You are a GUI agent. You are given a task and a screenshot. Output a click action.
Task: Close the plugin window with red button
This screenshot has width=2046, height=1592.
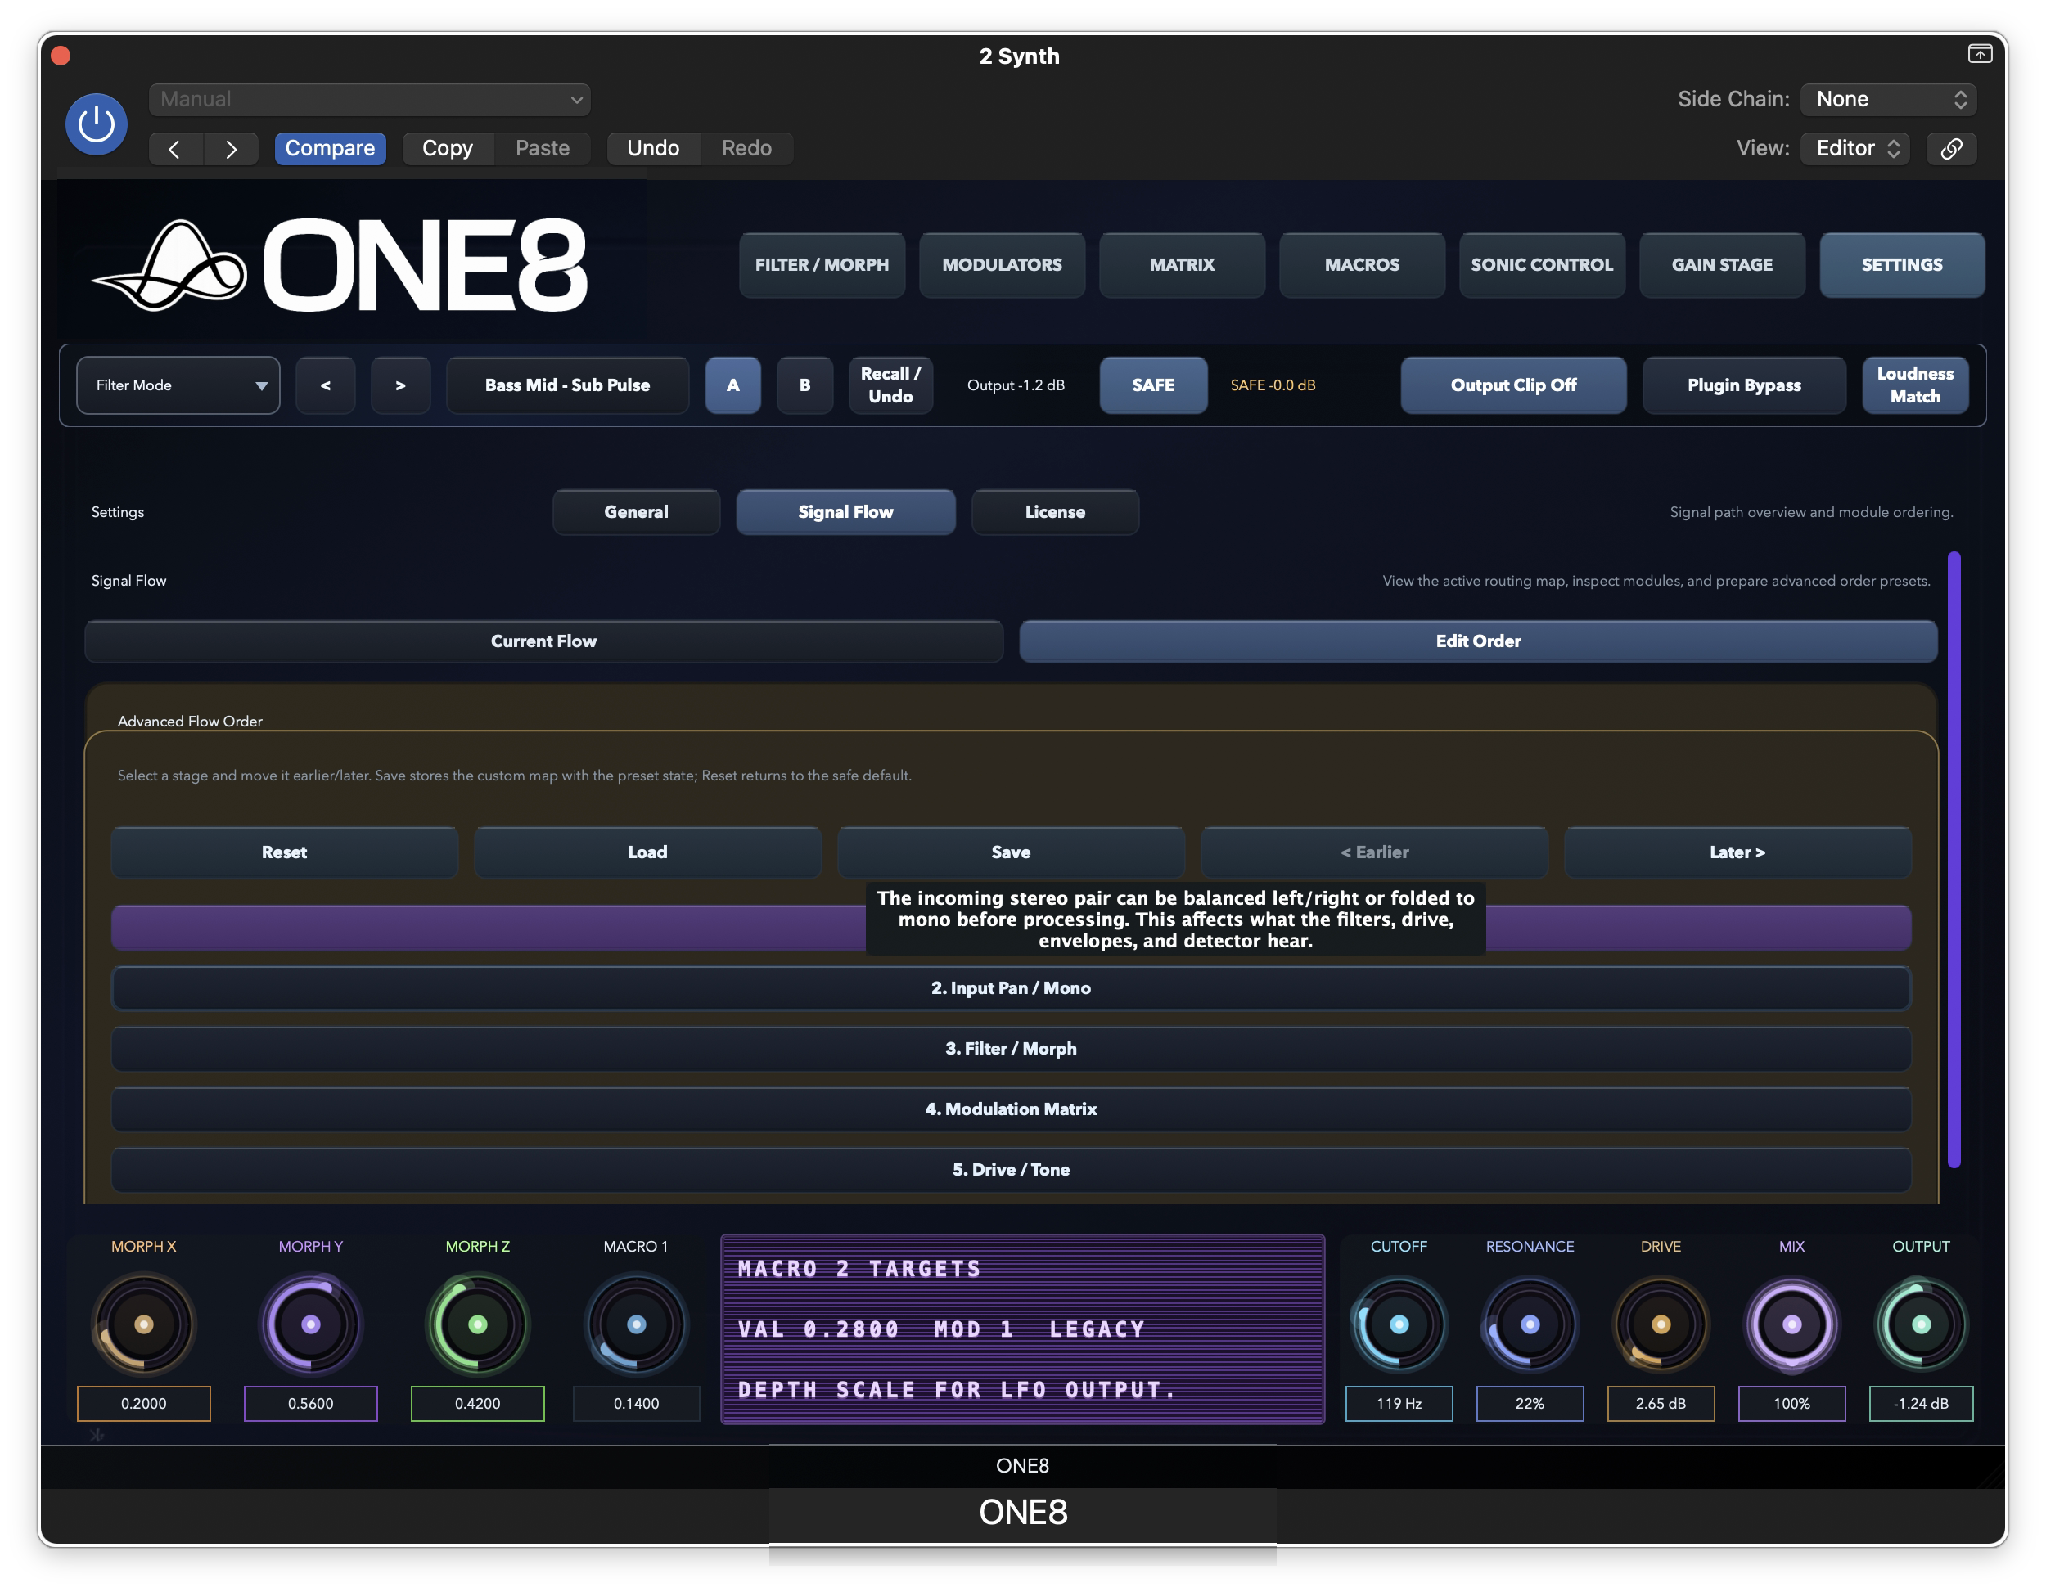click(61, 56)
